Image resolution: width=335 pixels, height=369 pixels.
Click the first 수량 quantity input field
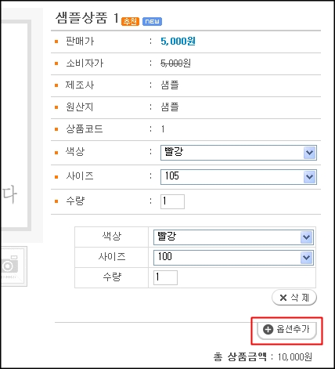click(172, 201)
